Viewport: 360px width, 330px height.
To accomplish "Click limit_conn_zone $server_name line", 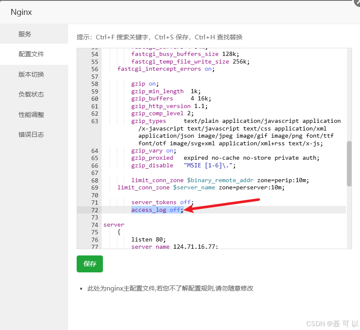I will click(201, 188).
